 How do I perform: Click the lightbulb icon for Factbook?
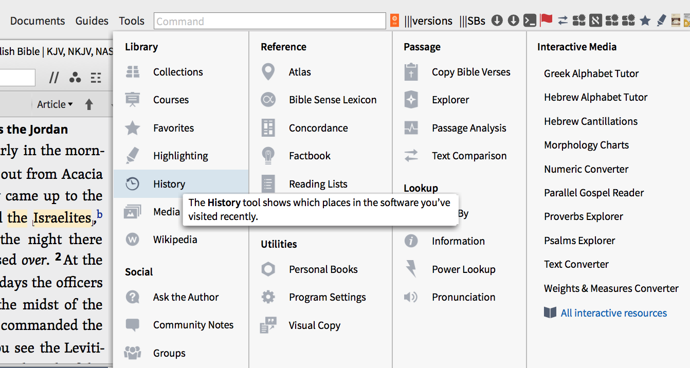[268, 155]
